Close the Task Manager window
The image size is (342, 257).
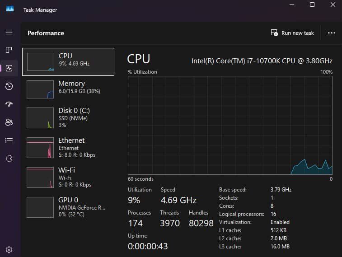point(333,5)
